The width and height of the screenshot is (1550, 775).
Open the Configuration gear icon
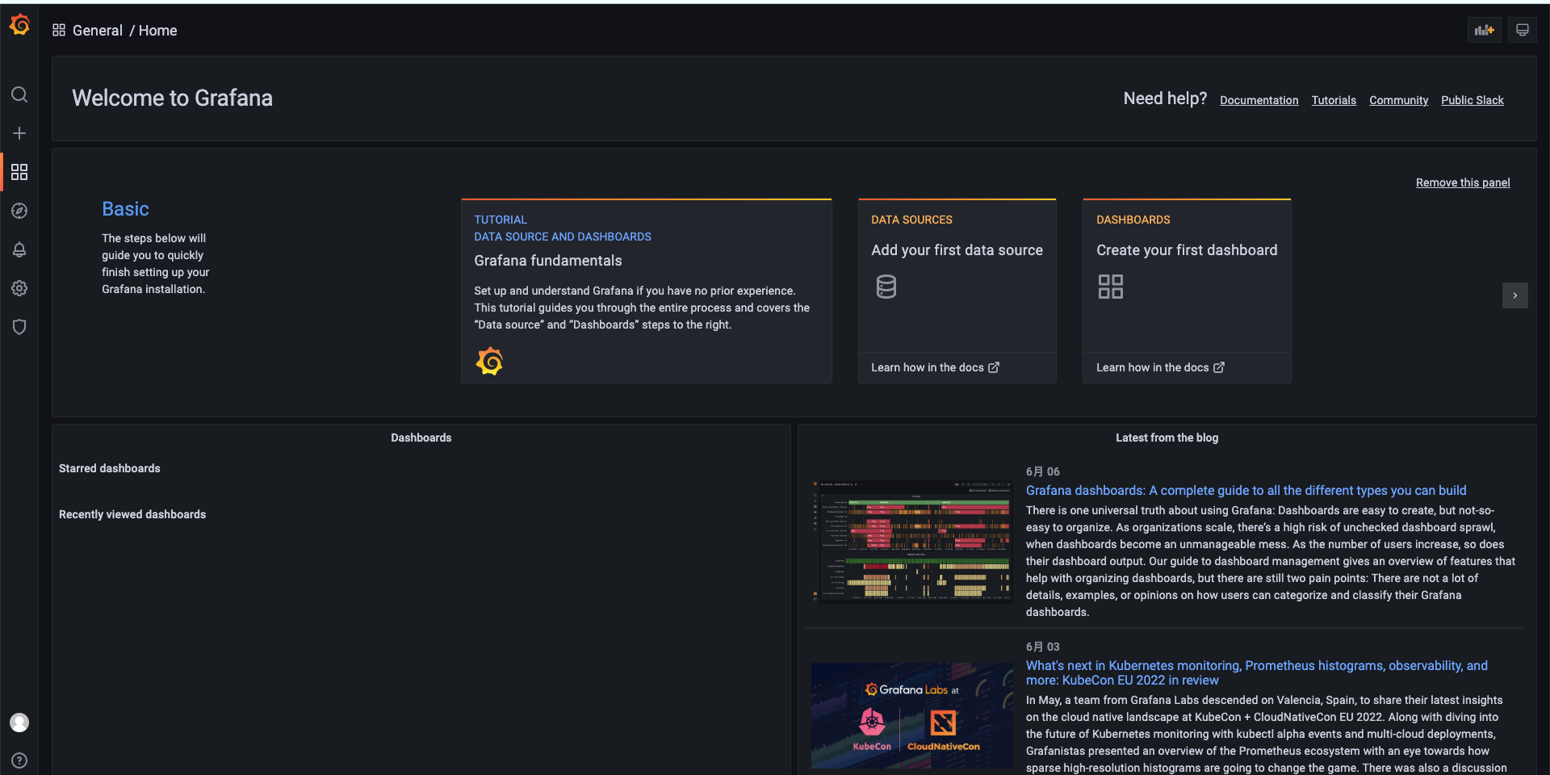[19, 288]
